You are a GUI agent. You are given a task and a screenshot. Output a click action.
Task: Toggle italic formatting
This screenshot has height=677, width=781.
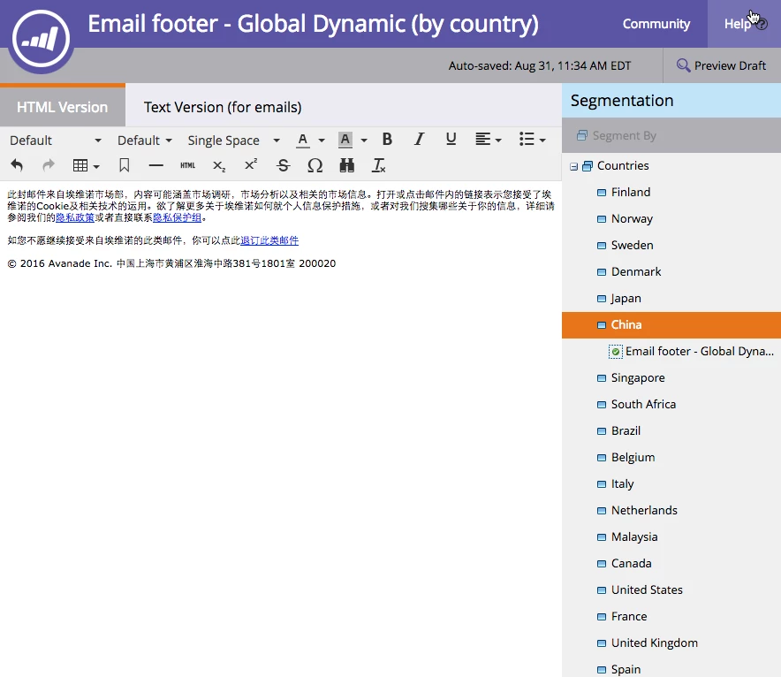pos(420,139)
